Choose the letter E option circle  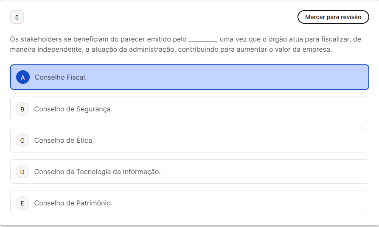point(22,203)
